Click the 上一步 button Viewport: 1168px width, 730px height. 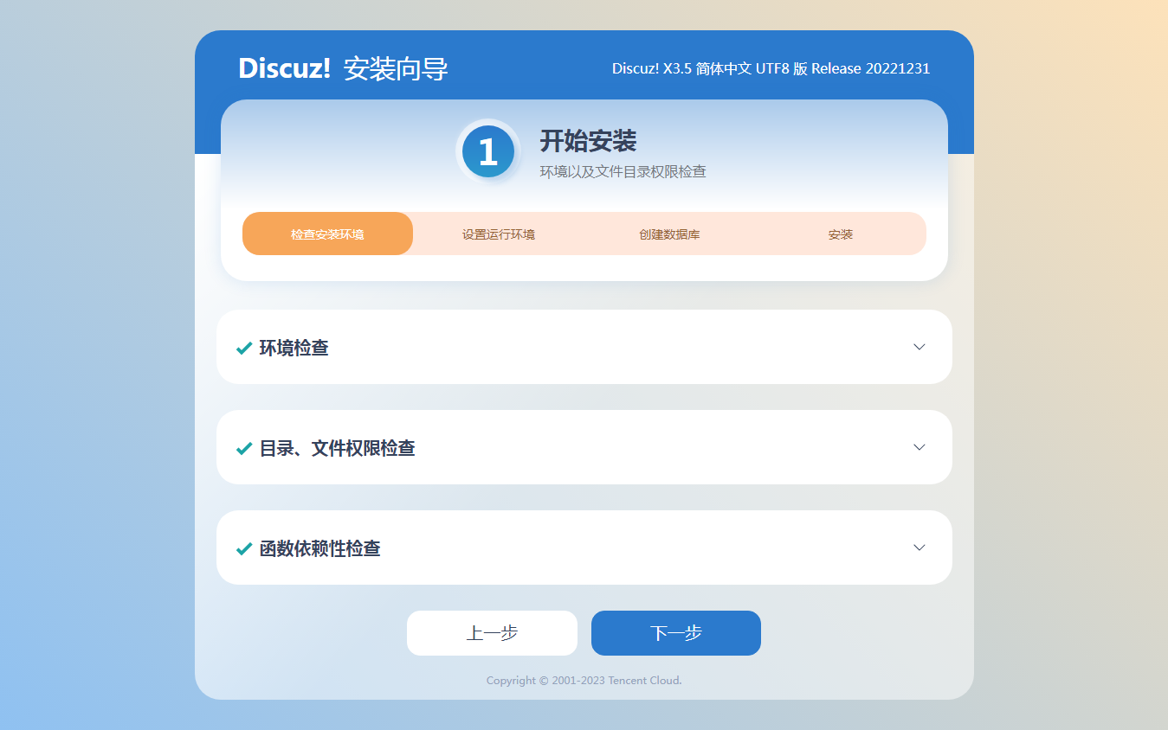(492, 633)
